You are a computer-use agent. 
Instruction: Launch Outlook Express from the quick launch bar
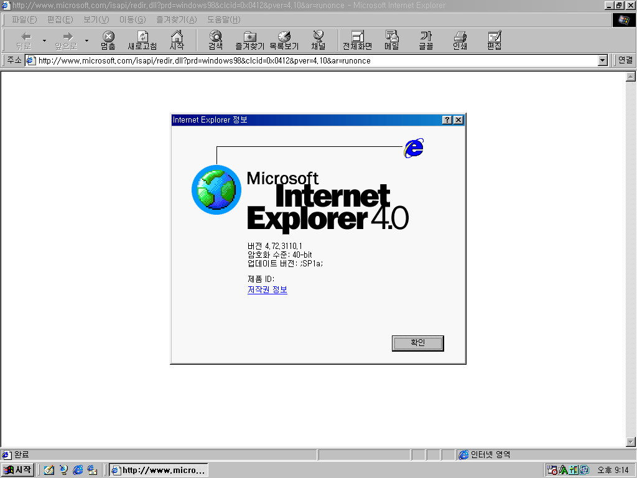(x=92, y=470)
